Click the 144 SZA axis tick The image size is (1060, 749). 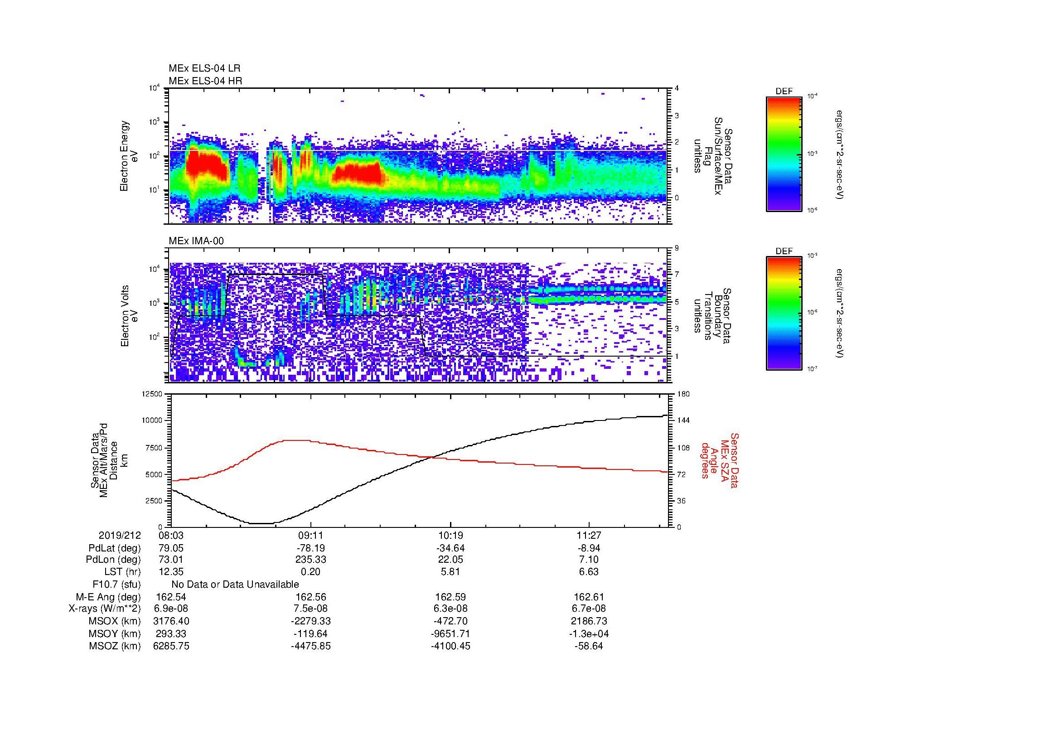coord(683,420)
